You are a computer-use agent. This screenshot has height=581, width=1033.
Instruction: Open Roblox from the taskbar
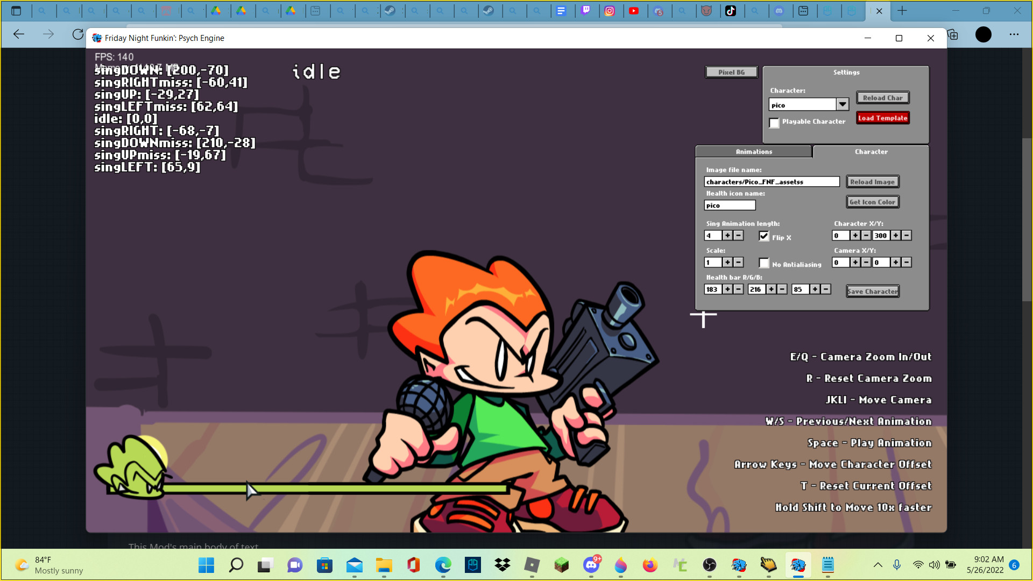[x=532, y=565]
